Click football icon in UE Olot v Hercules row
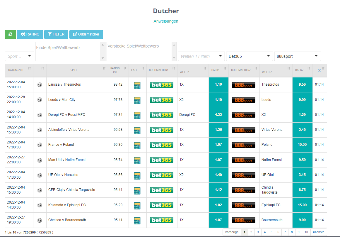The image size is (340, 237). (x=40, y=175)
